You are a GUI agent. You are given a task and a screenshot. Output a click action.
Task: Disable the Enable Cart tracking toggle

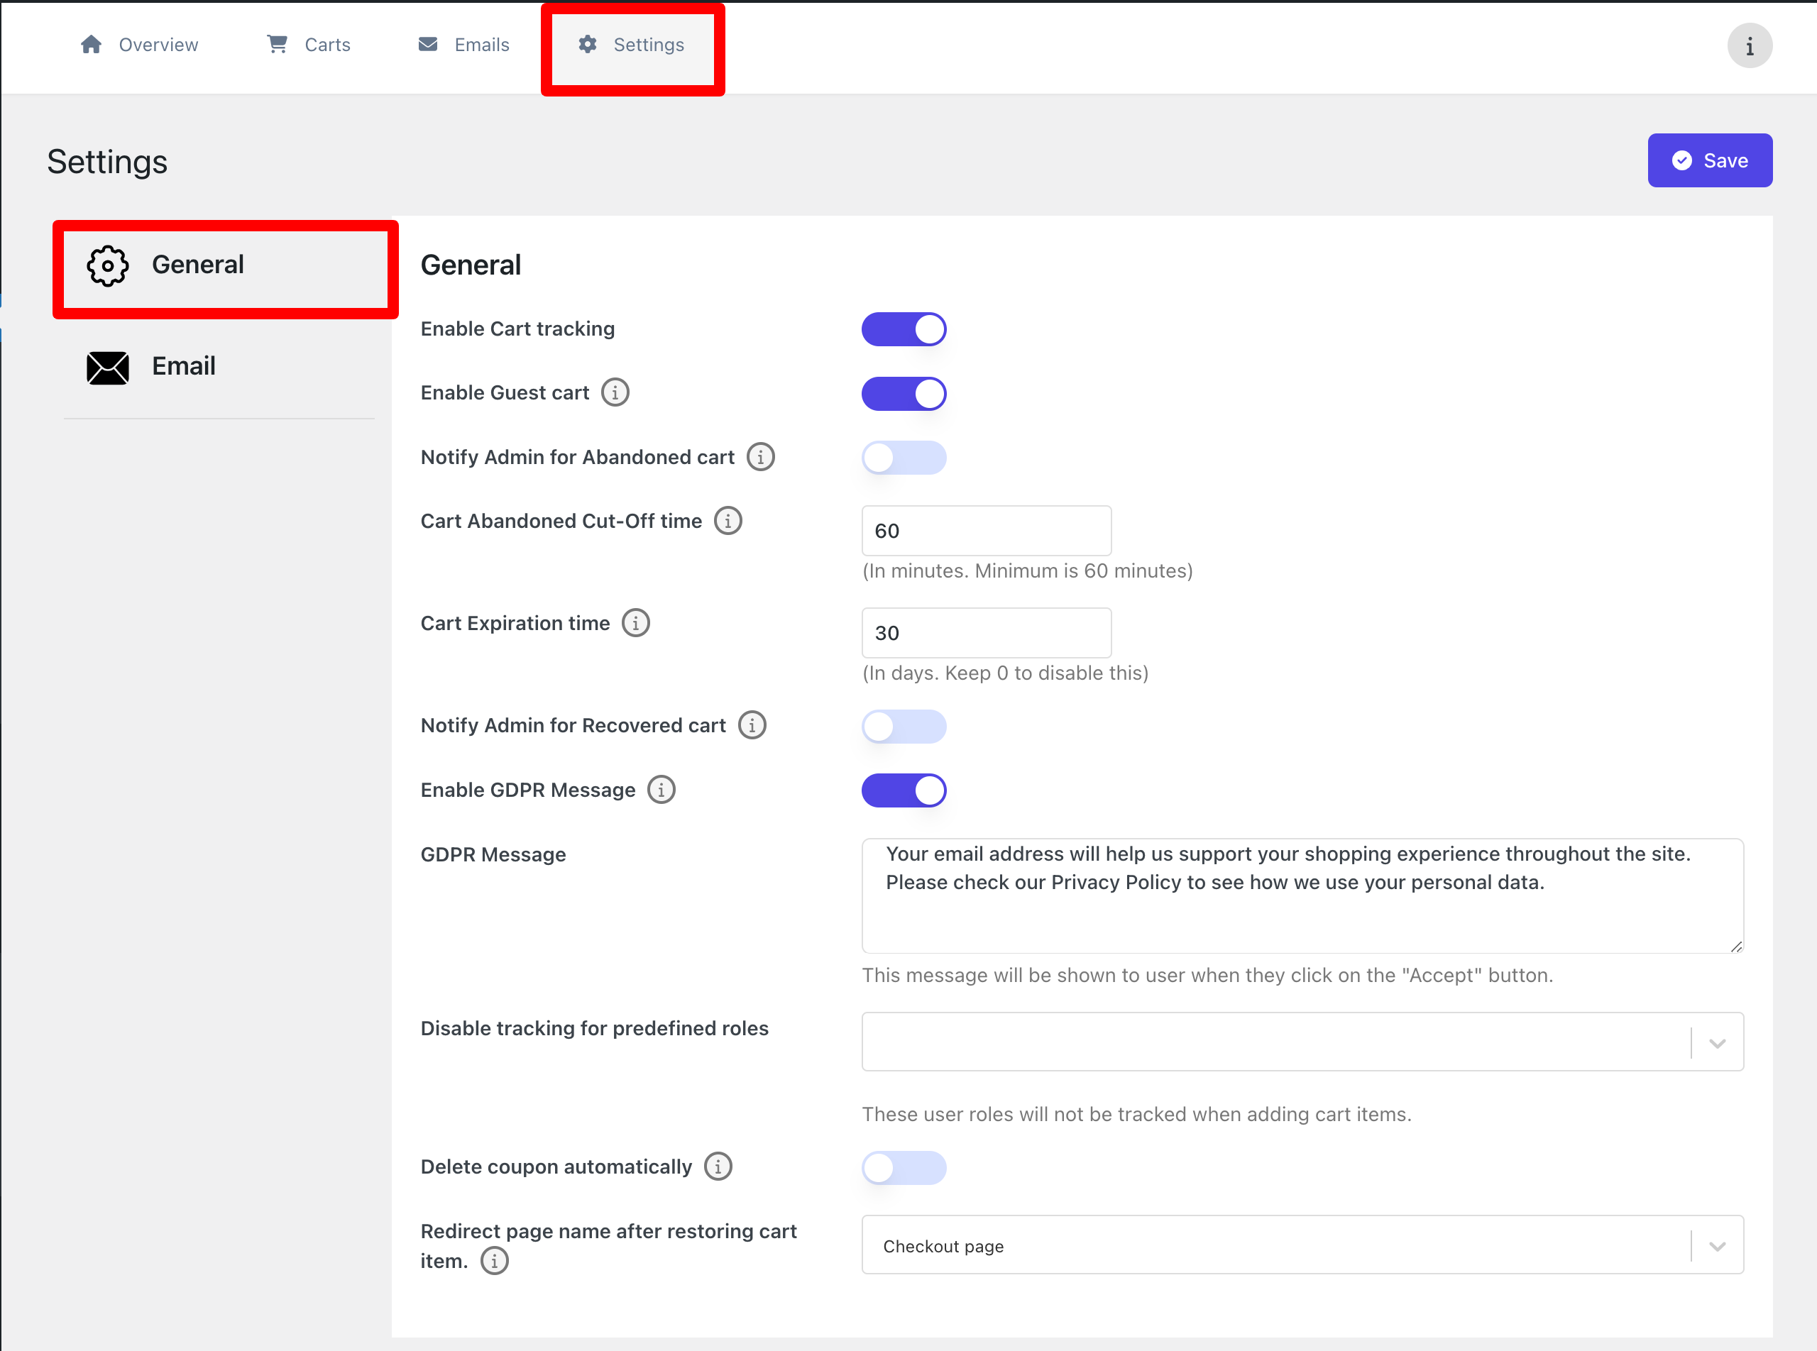904,328
